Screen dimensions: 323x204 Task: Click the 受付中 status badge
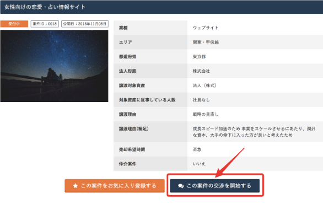click(14, 24)
